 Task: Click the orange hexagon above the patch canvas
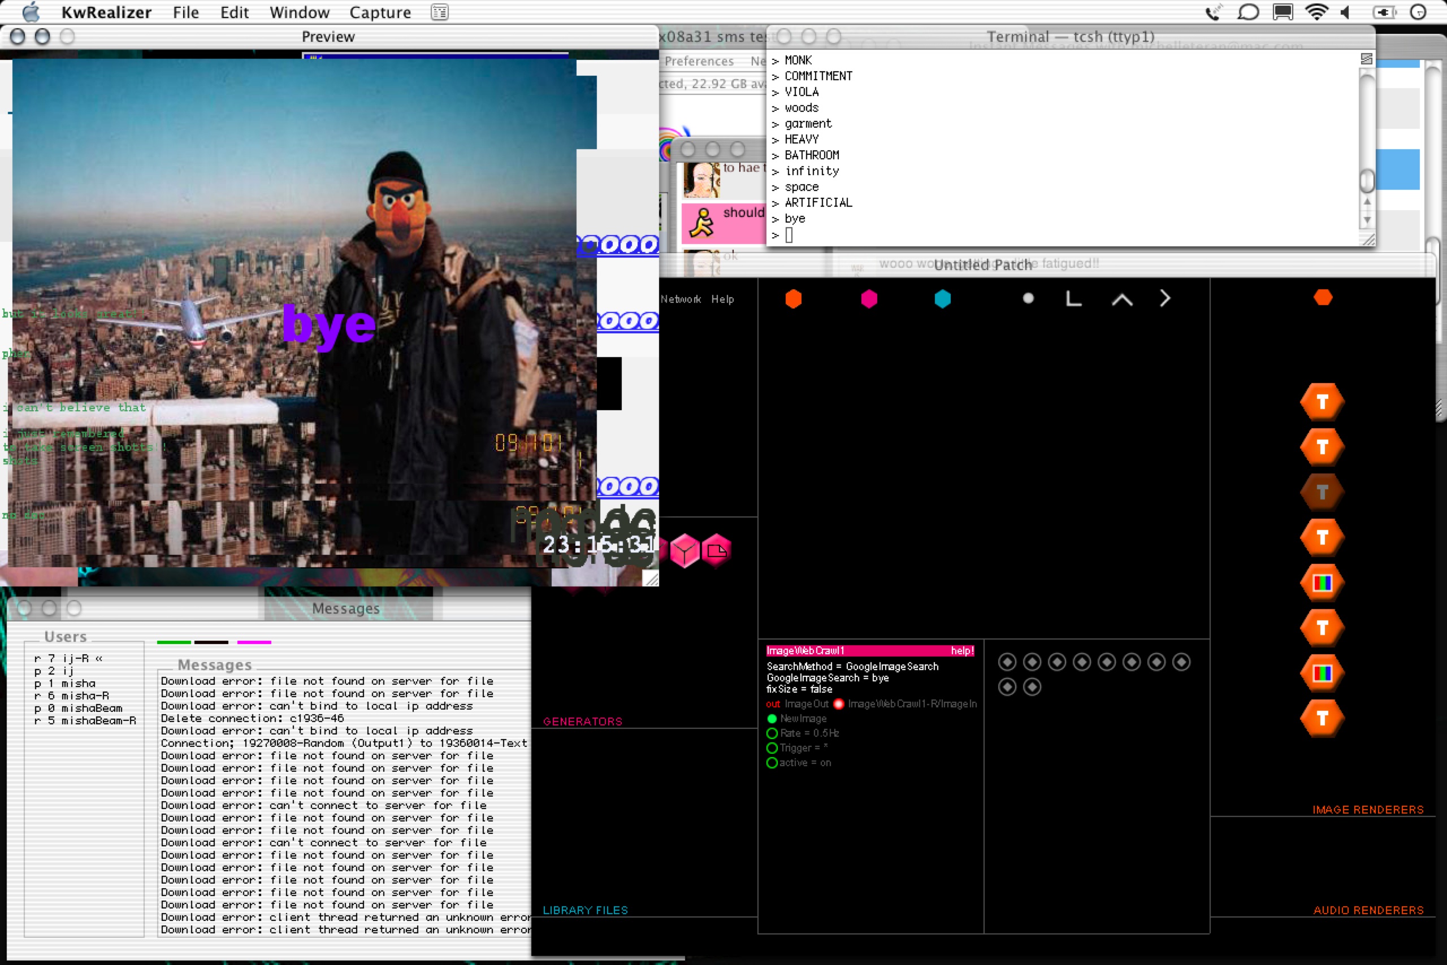(x=794, y=299)
